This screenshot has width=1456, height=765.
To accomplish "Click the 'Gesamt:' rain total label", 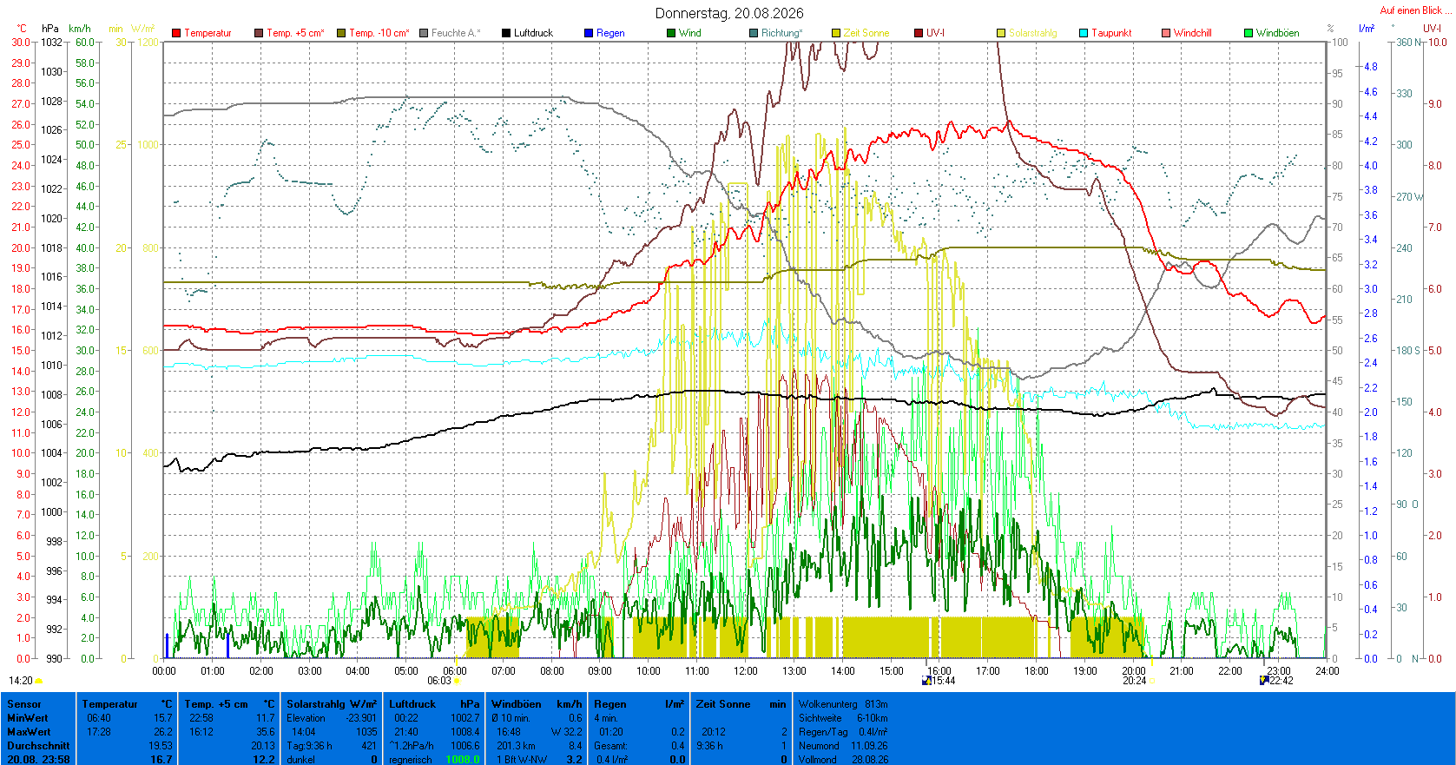I will (x=610, y=746).
